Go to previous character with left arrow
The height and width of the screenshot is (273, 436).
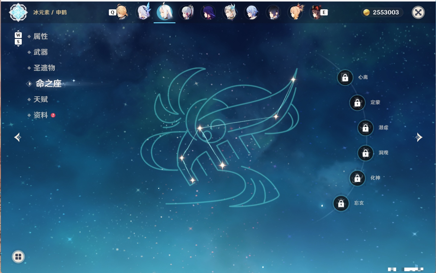(x=18, y=137)
